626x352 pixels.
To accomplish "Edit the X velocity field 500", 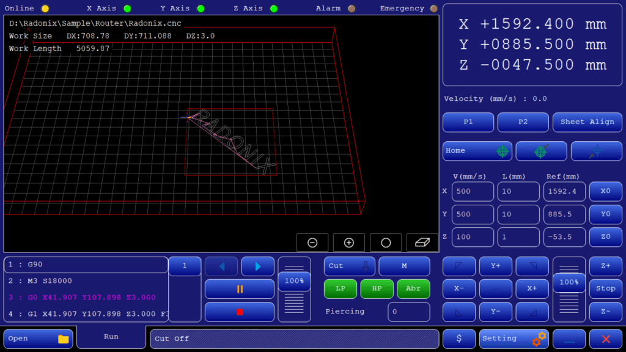I will 473,191.
